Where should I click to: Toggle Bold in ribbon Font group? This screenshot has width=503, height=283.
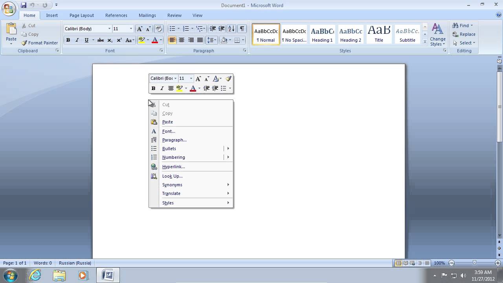(68, 40)
